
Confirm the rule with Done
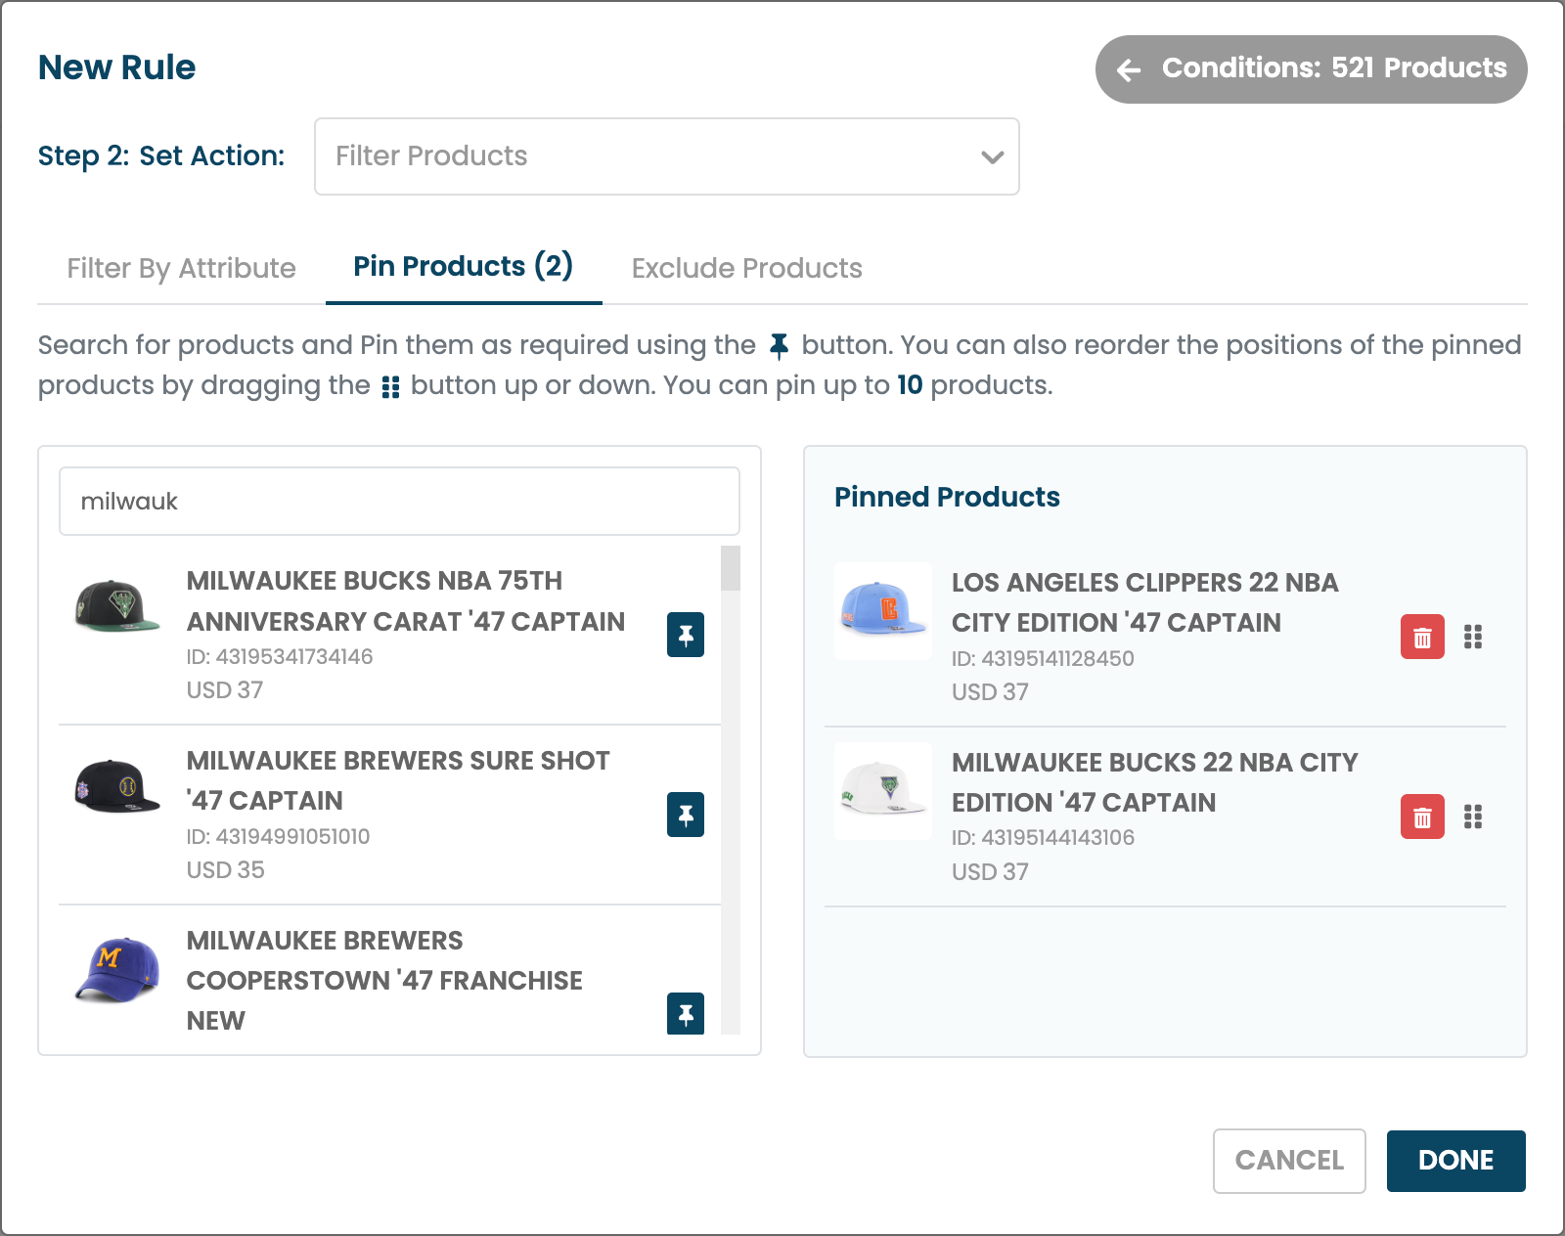point(1455,1161)
